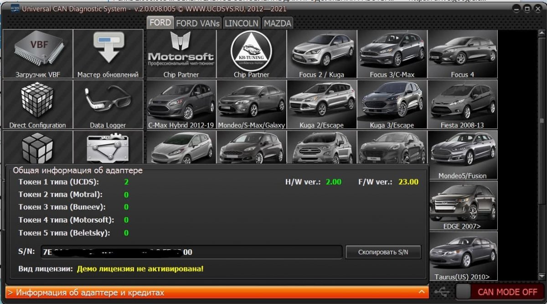This screenshot has height=304, width=547.
Task: Switch to the FORD VANs tab
Action: click(198, 23)
